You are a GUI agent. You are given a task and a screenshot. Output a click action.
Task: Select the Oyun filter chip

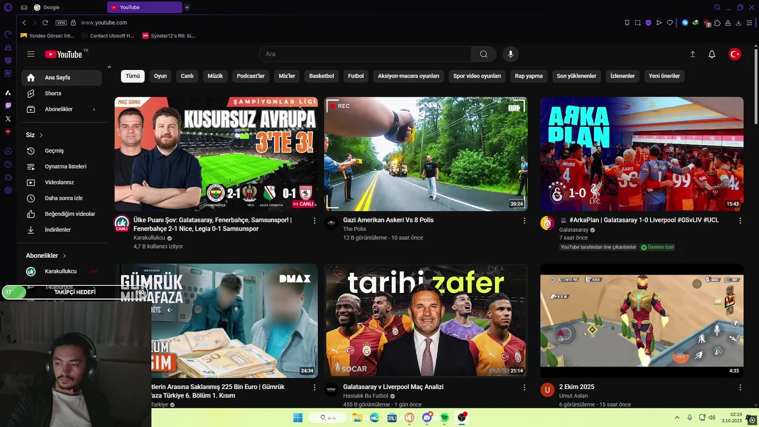click(160, 76)
